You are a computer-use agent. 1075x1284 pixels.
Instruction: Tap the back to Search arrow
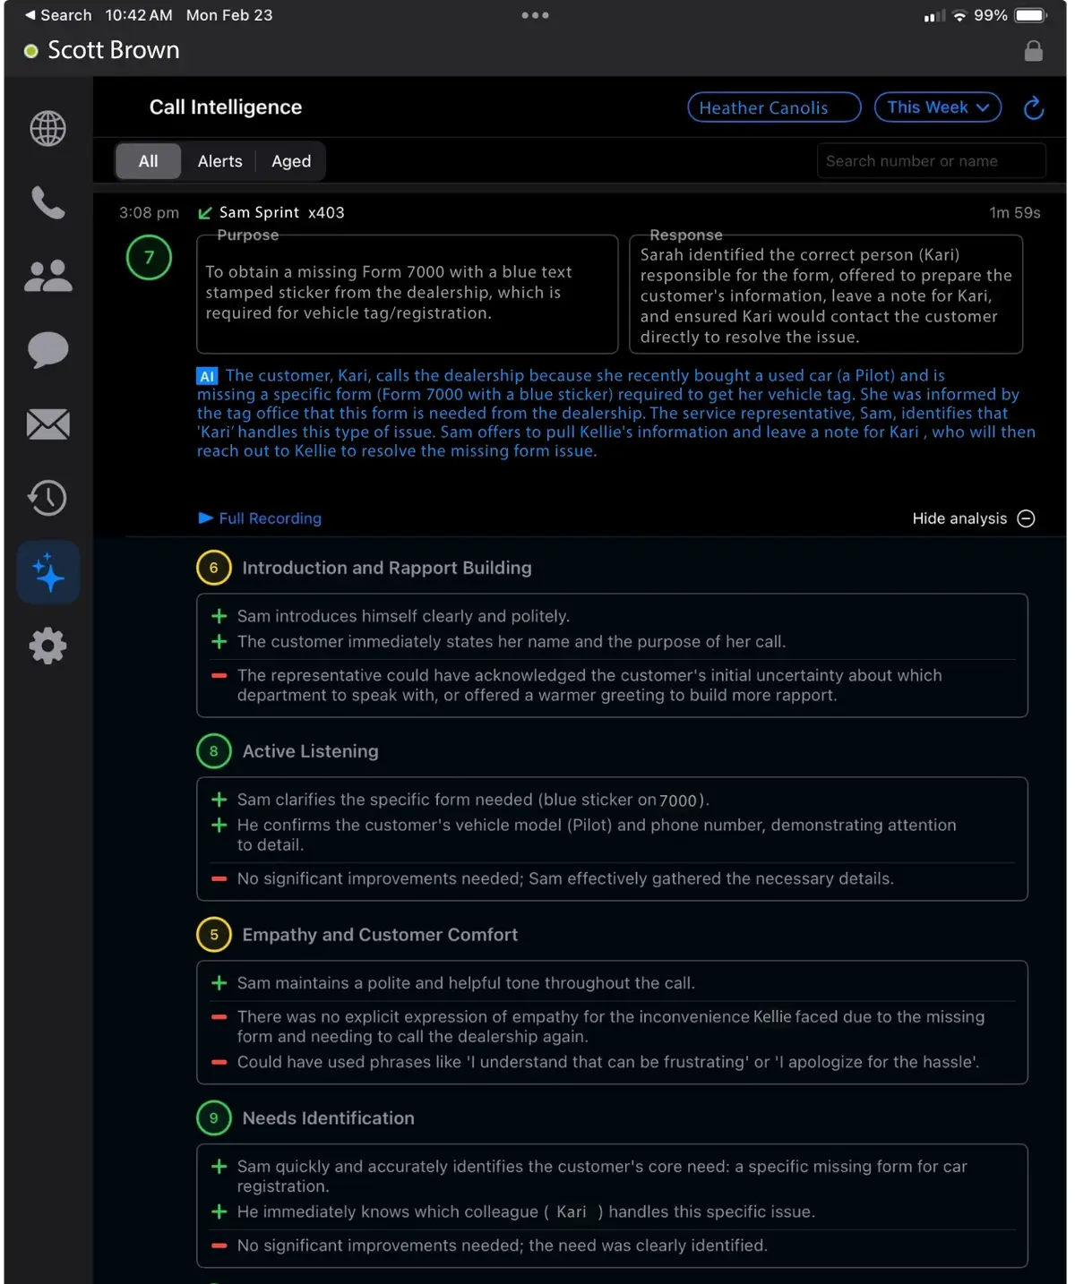pos(30,15)
